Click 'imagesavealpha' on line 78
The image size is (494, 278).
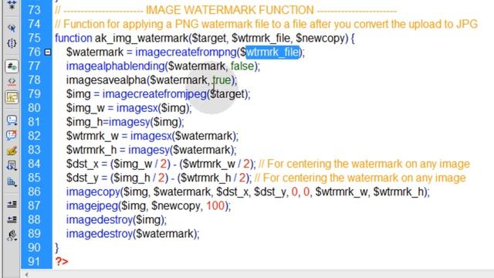107,80
